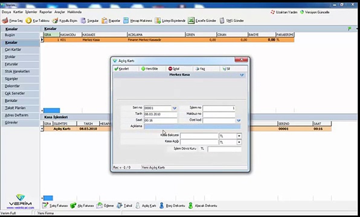Click green flag icon in Kasalar header
The width and height of the screenshot is (360, 217).
tap(350, 29)
